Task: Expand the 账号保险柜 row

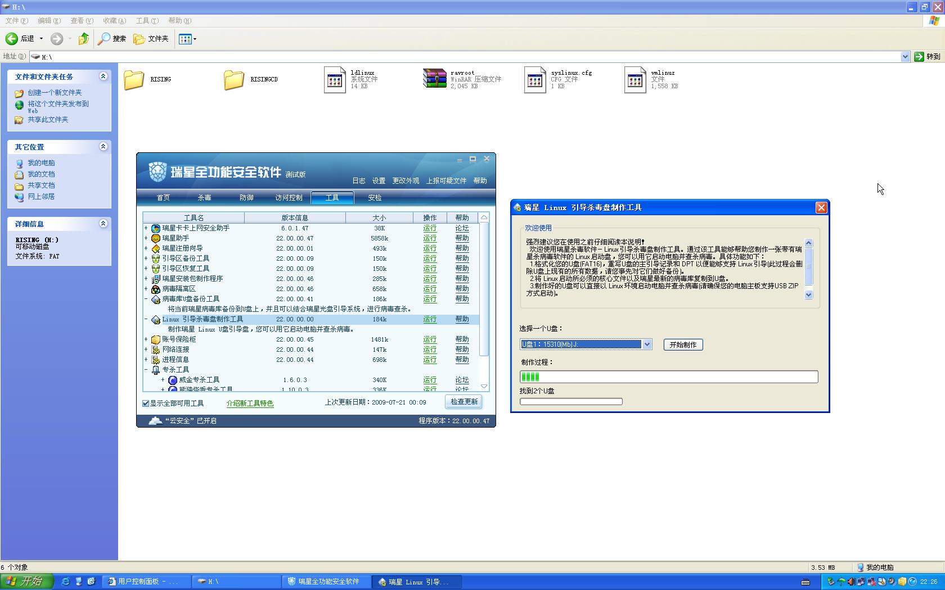Action: (x=146, y=339)
